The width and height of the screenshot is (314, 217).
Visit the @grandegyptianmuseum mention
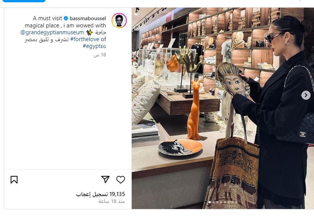52,32
